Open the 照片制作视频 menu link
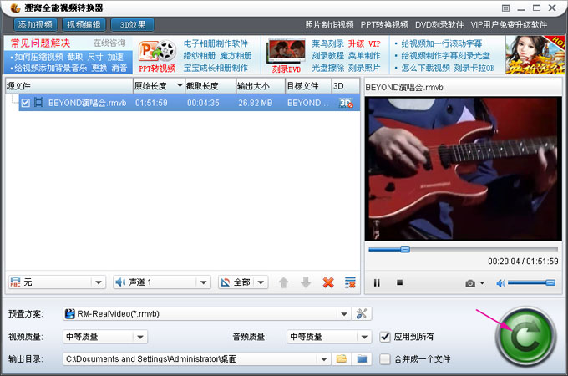Viewport: 568px width, 376px height. (329, 25)
